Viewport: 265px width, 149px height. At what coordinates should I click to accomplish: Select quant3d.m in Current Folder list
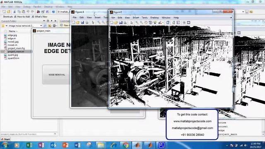click(x=14, y=58)
